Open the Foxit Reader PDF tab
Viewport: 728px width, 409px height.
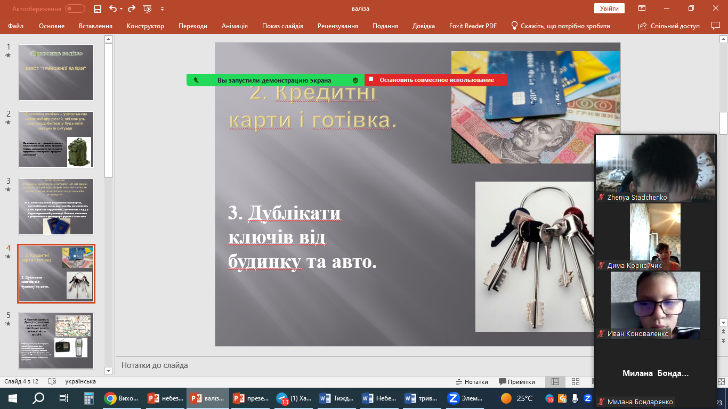[473, 26]
